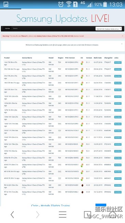Close the welcome message box
This screenshot has height=223, width=125.
(x=122, y=44)
